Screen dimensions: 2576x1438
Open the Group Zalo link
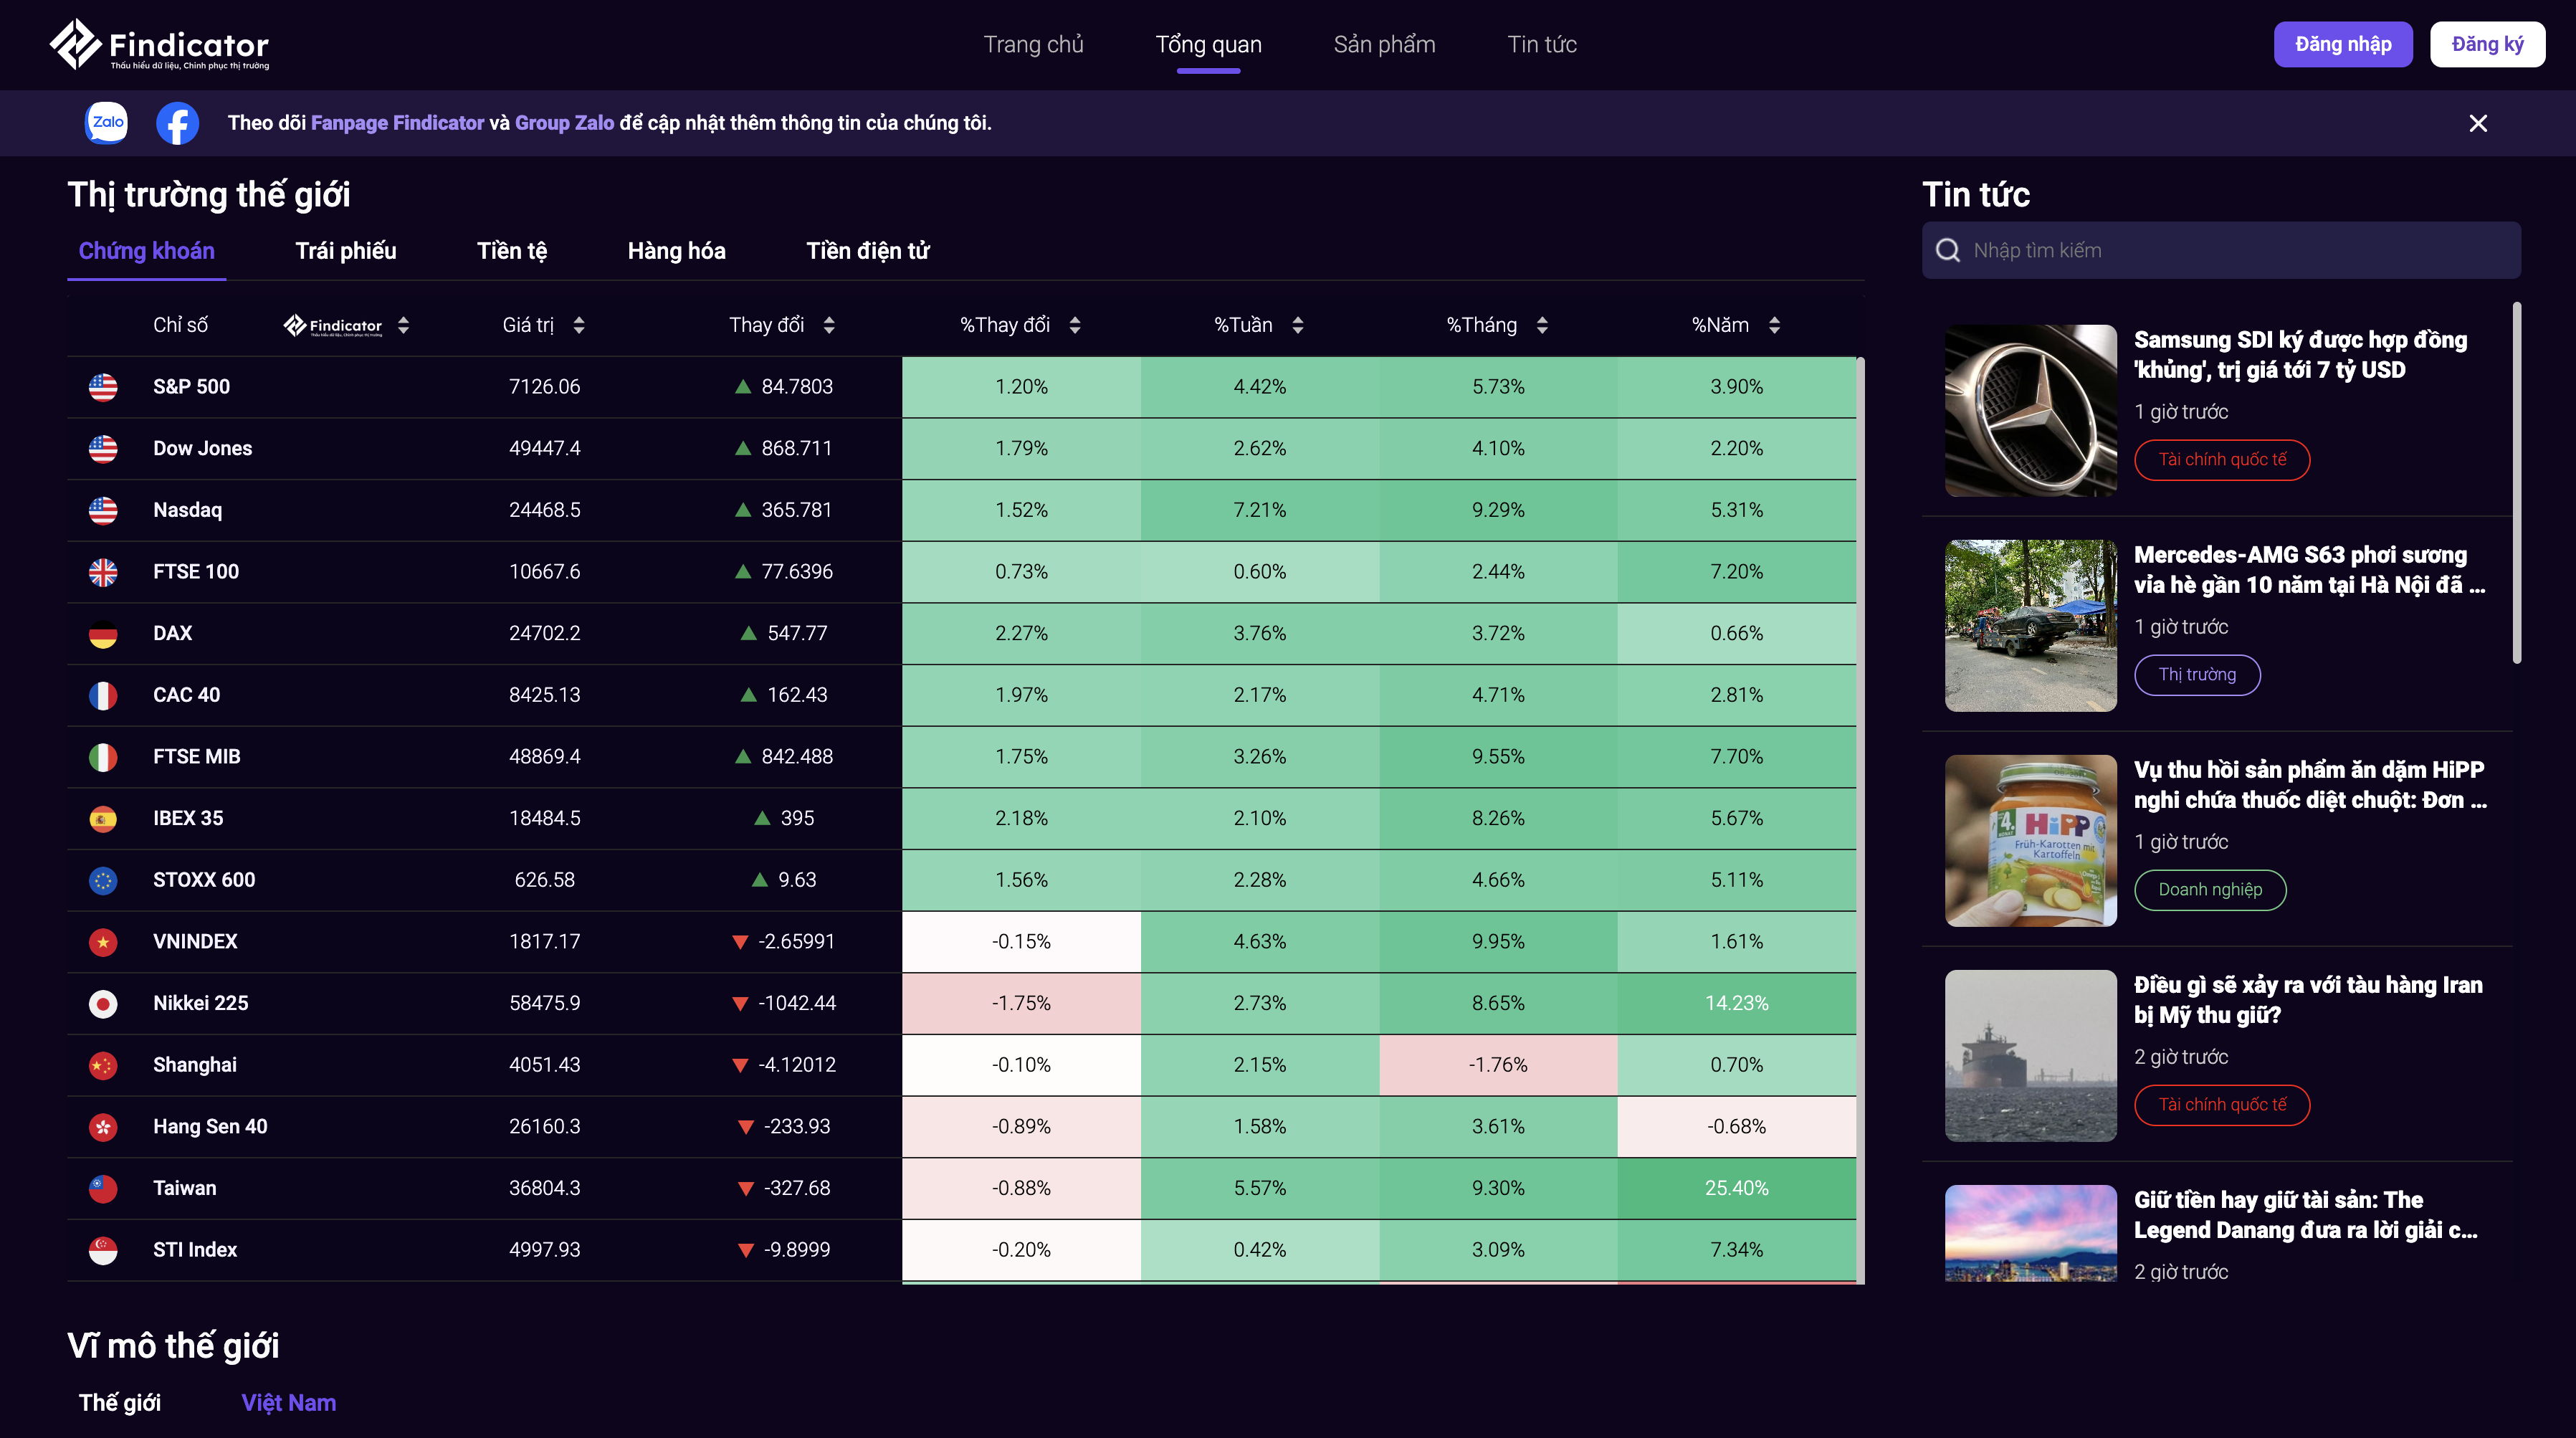(564, 123)
